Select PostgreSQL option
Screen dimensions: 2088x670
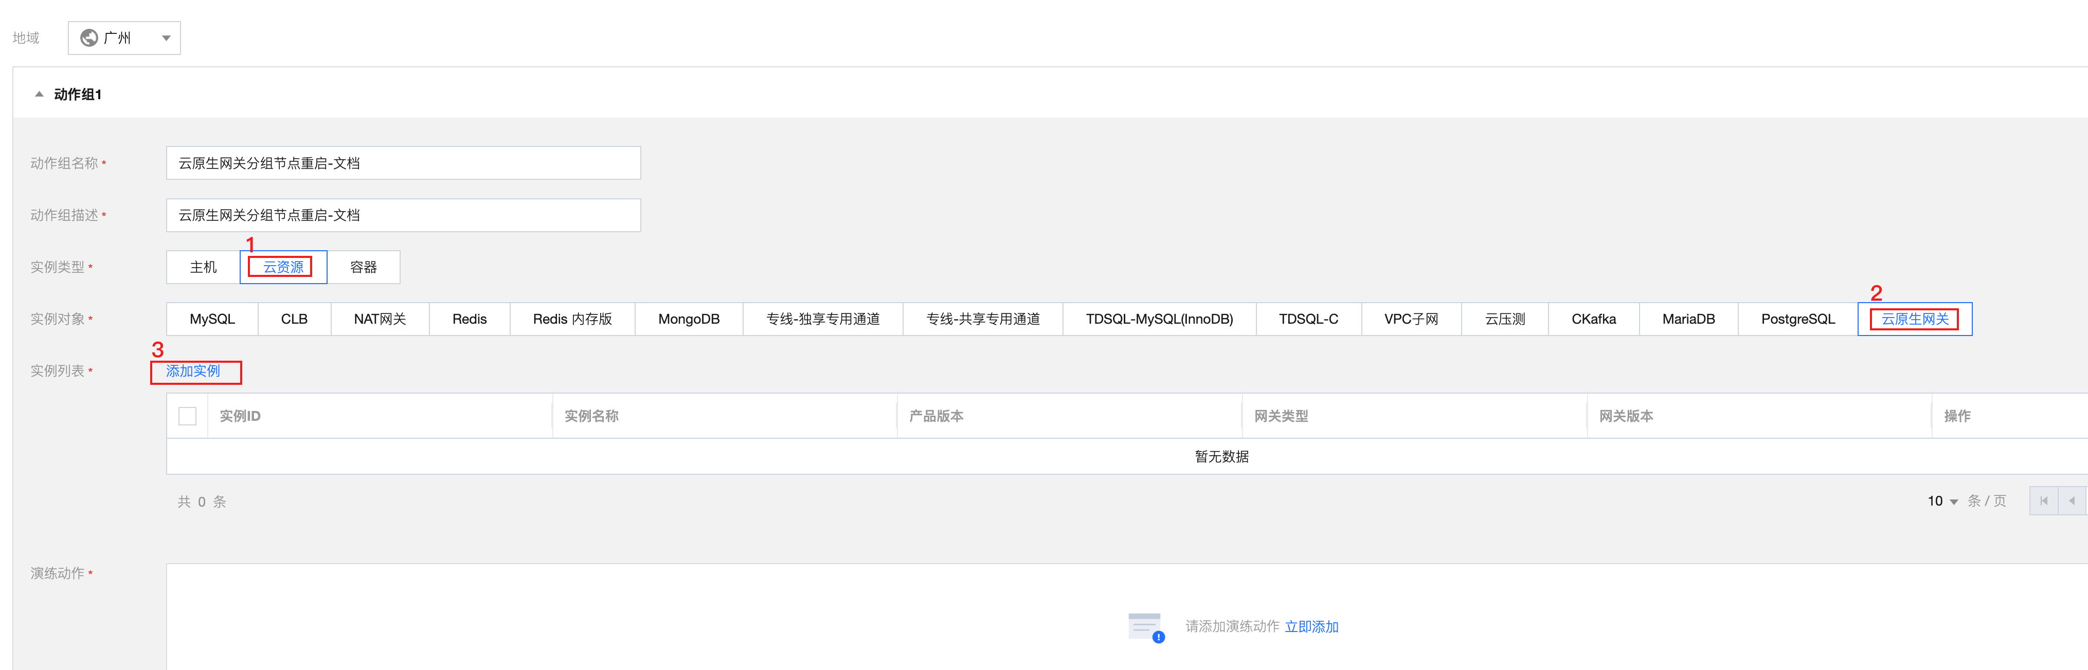[1798, 319]
